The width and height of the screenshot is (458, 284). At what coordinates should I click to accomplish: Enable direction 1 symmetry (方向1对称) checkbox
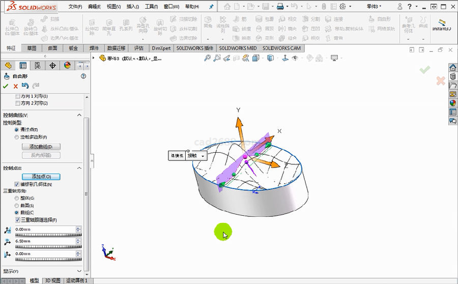click(18, 96)
